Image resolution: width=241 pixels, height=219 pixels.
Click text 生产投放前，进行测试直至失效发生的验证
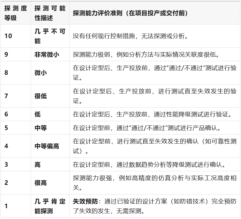(155, 96)
